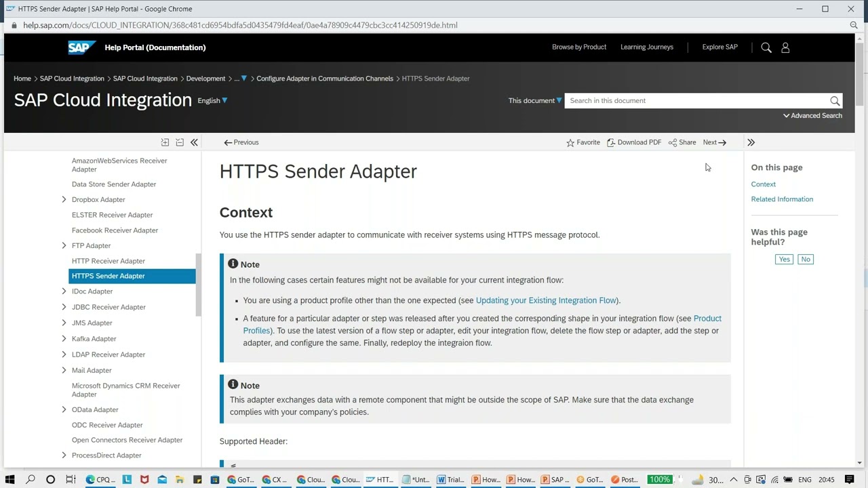Open Explore SAP menu
The image size is (868, 488).
click(719, 47)
